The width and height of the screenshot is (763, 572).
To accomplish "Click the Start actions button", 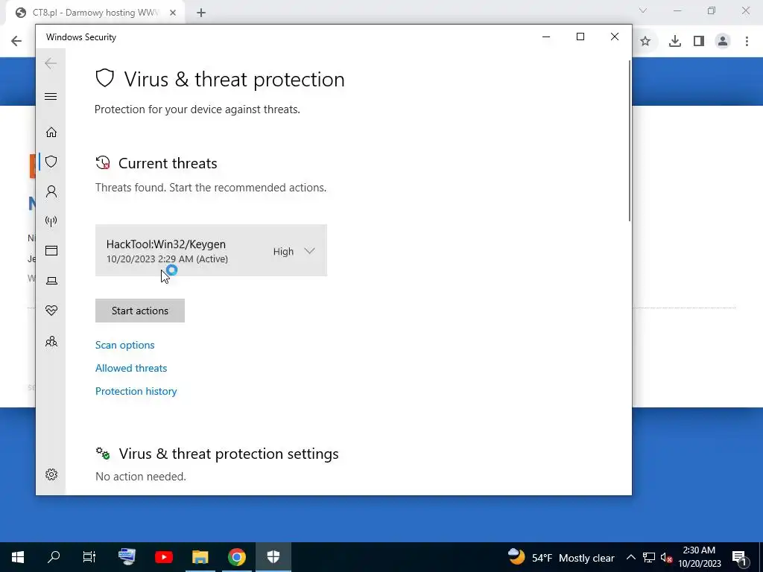I will click(x=139, y=311).
